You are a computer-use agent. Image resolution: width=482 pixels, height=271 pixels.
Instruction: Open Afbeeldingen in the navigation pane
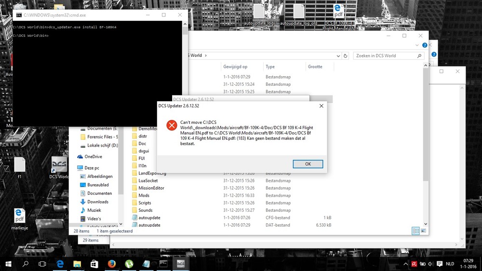[x=96, y=176]
